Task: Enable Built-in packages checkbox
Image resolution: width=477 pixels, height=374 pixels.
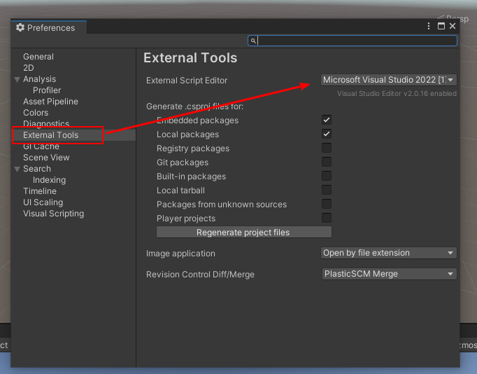Action: (327, 176)
